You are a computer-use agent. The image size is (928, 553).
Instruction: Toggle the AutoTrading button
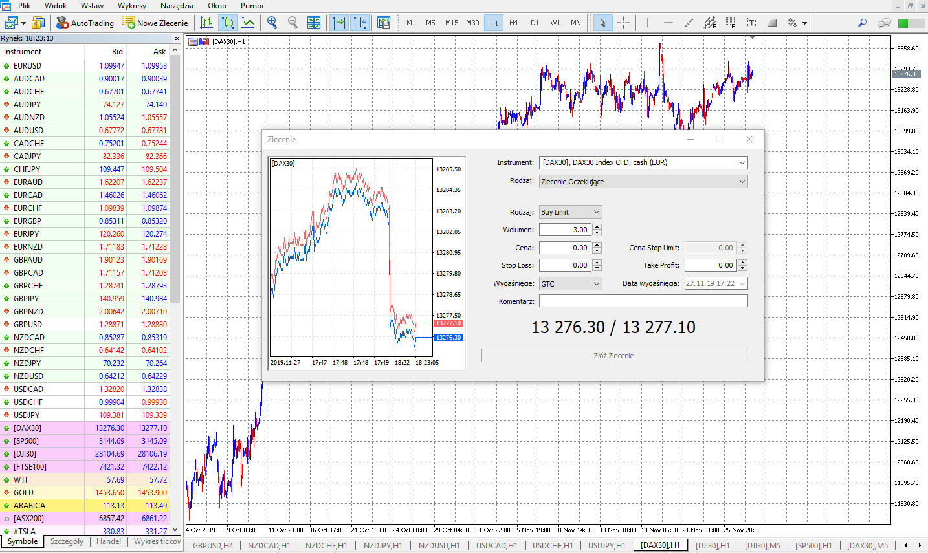85,23
